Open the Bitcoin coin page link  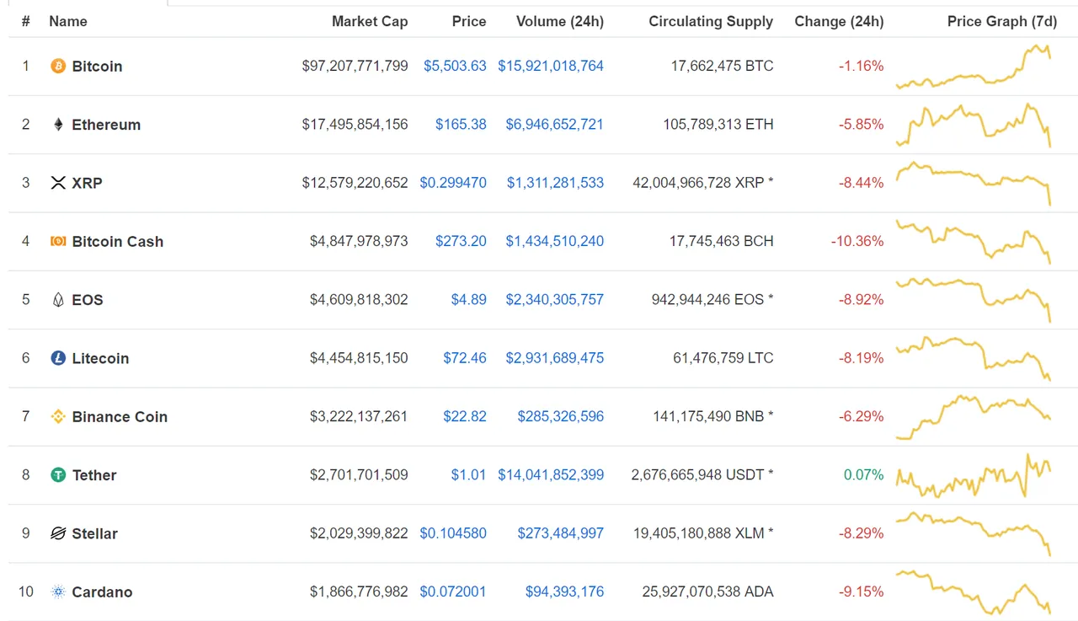click(x=97, y=66)
